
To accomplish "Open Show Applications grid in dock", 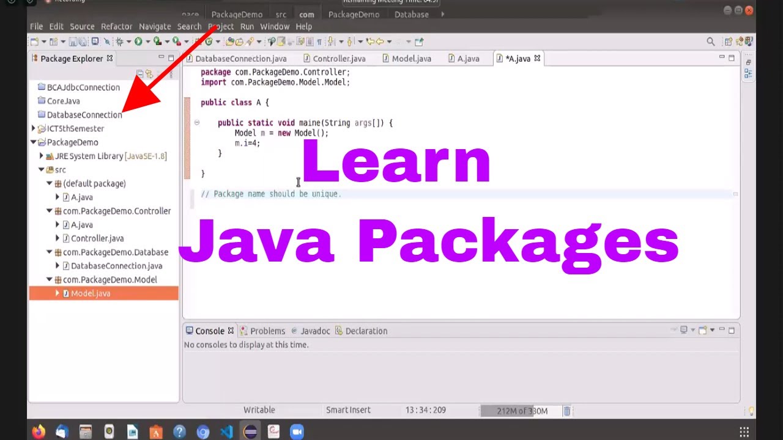I will pos(744,431).
